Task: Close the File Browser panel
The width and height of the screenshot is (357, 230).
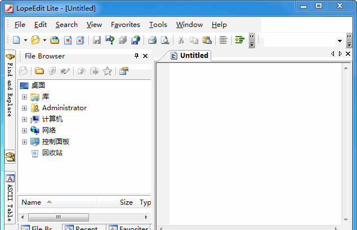Action: [x=145, y=56]
